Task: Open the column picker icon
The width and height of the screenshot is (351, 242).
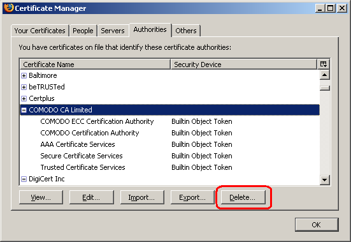Action: [324, 64]
